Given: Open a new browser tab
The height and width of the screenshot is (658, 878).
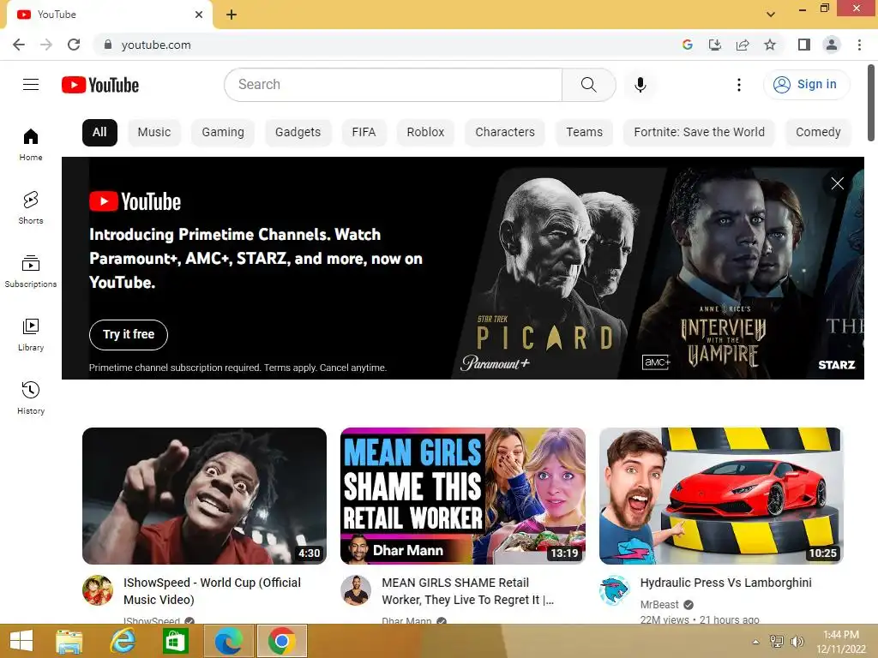Looking at the screenshot, I should (232, 15).
